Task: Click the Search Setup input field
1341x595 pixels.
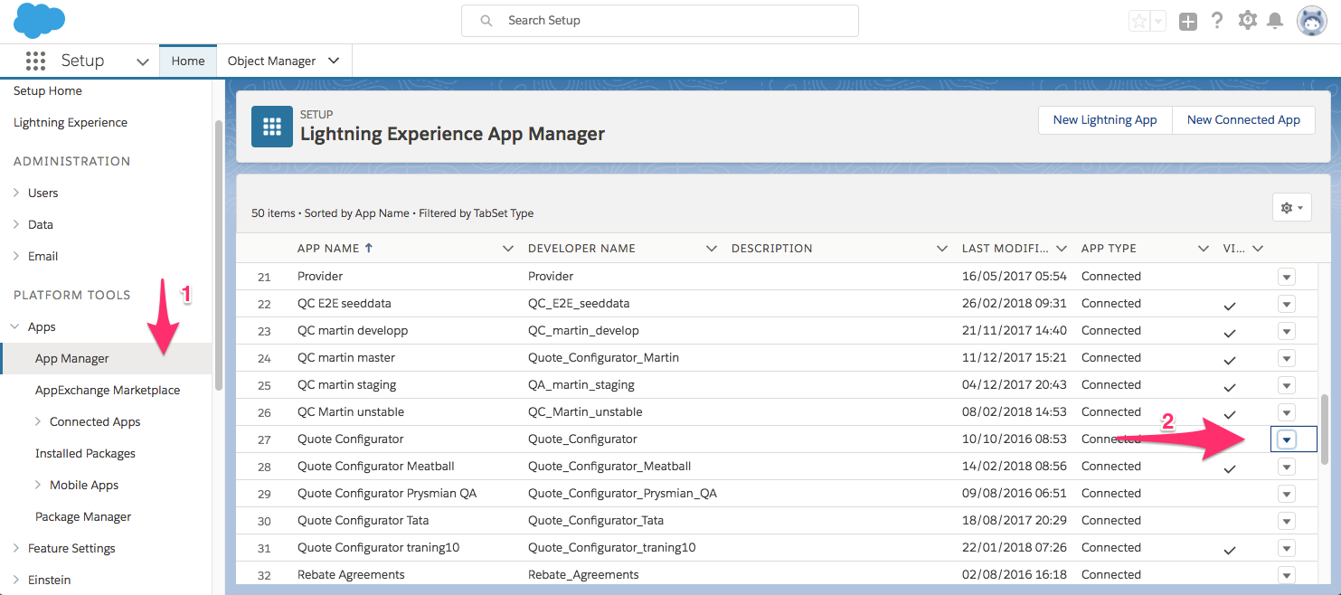Action: coord(659,20)
